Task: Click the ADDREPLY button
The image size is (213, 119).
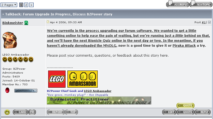Action: pos(178,4)
